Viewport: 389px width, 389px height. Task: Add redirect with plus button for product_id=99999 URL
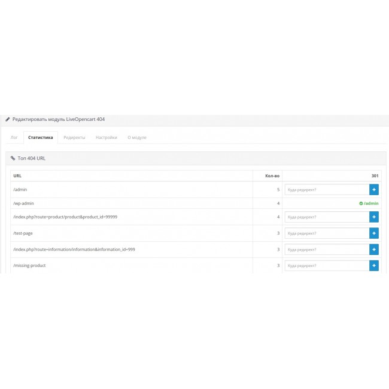click(x=374, y=217)
